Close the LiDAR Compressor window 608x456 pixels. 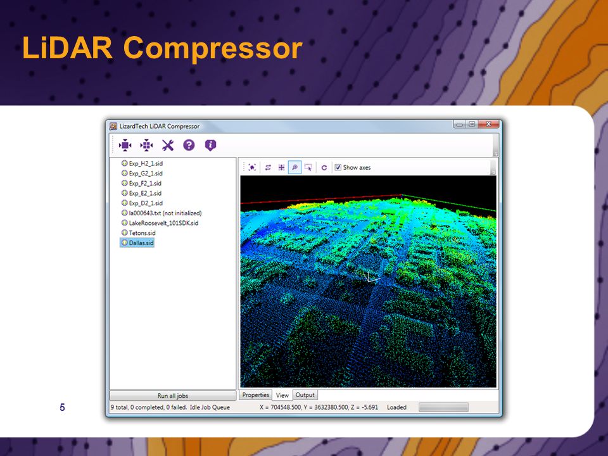tap(488, 125)
